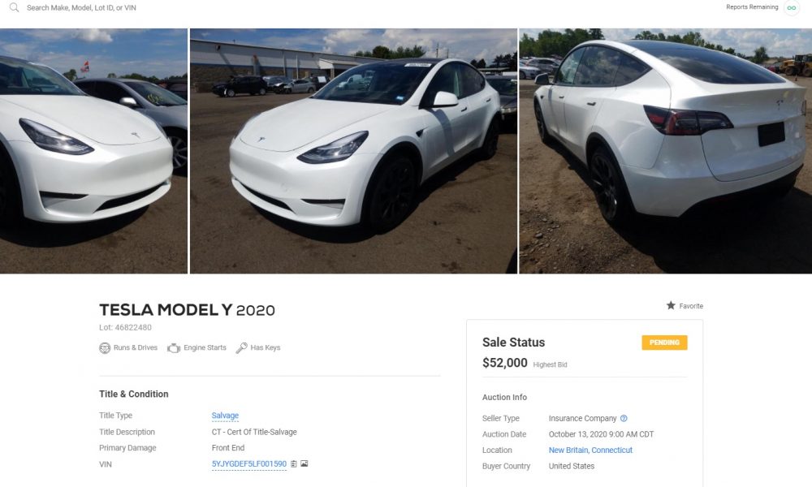Viewport: 812px width, 487px height.
Task: Click the yellow PENDING status badge
Action: click(x=664, y=343)
